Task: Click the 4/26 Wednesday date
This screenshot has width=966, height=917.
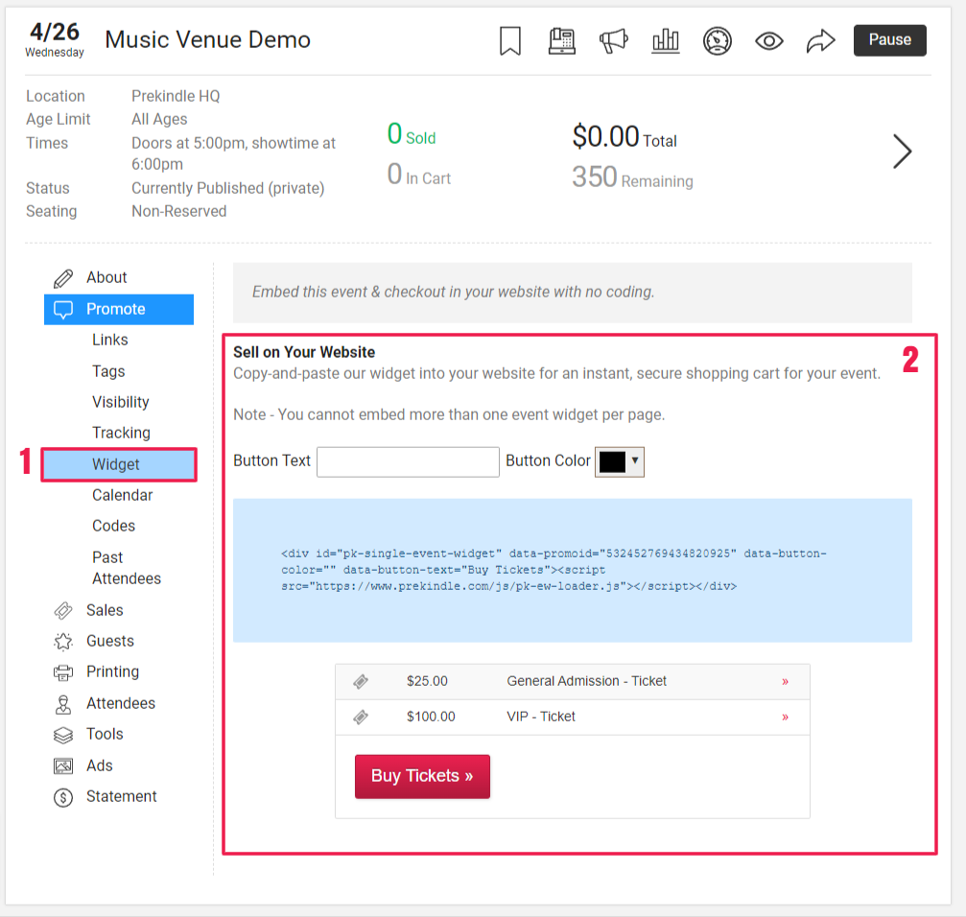Action: tap(55, 39)
